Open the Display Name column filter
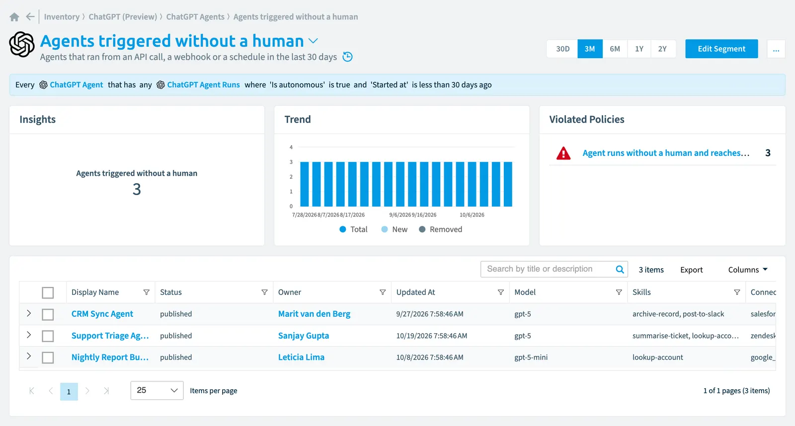 click(x=146, y=292)
